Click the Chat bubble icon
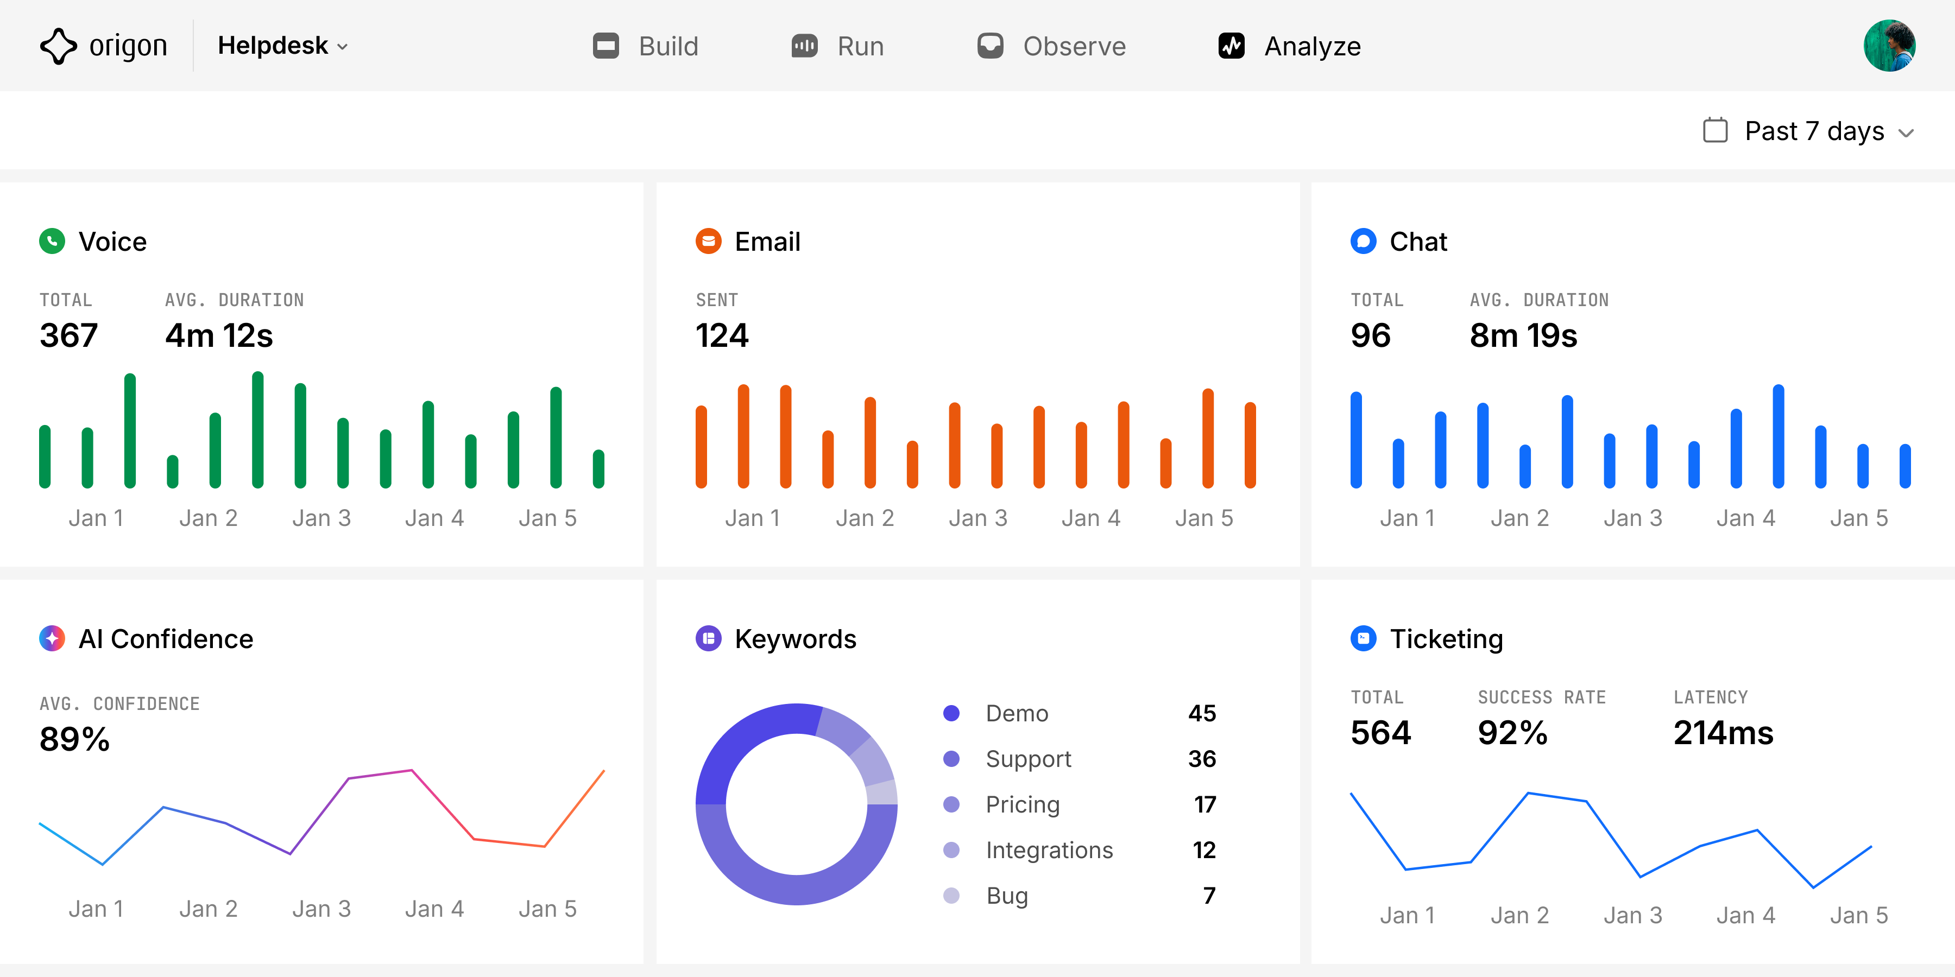Screen dimensions: 1955x977 coord(1363,241)
